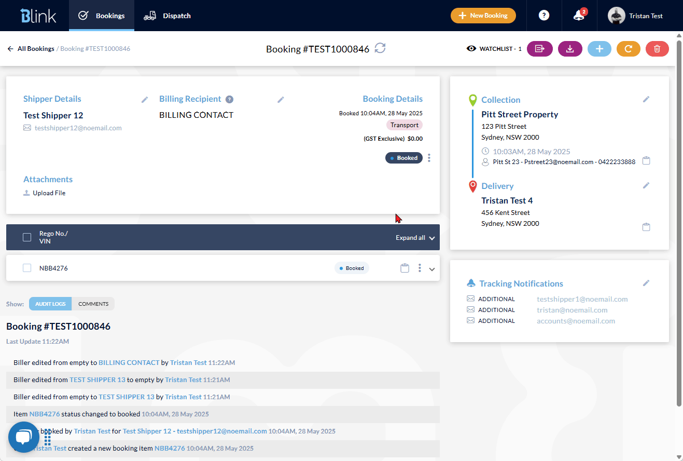Click the refresh icon beside booking title
This screenshot has width=683, height=461.
click(x=380, y=48)
